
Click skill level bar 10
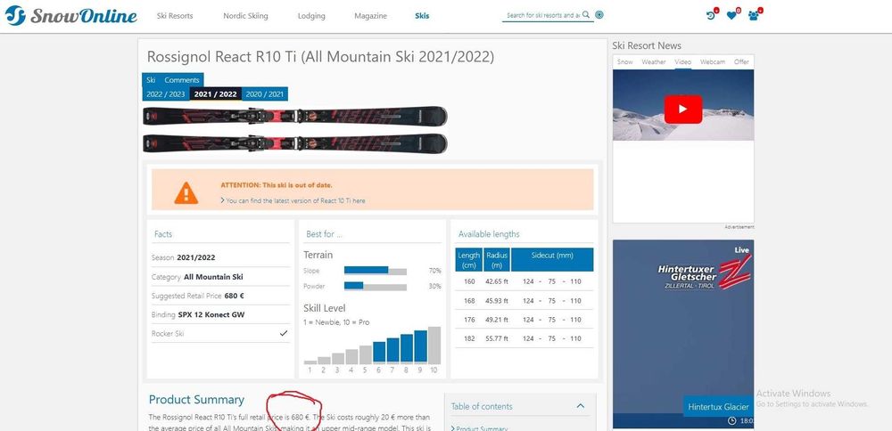point(434,346)
